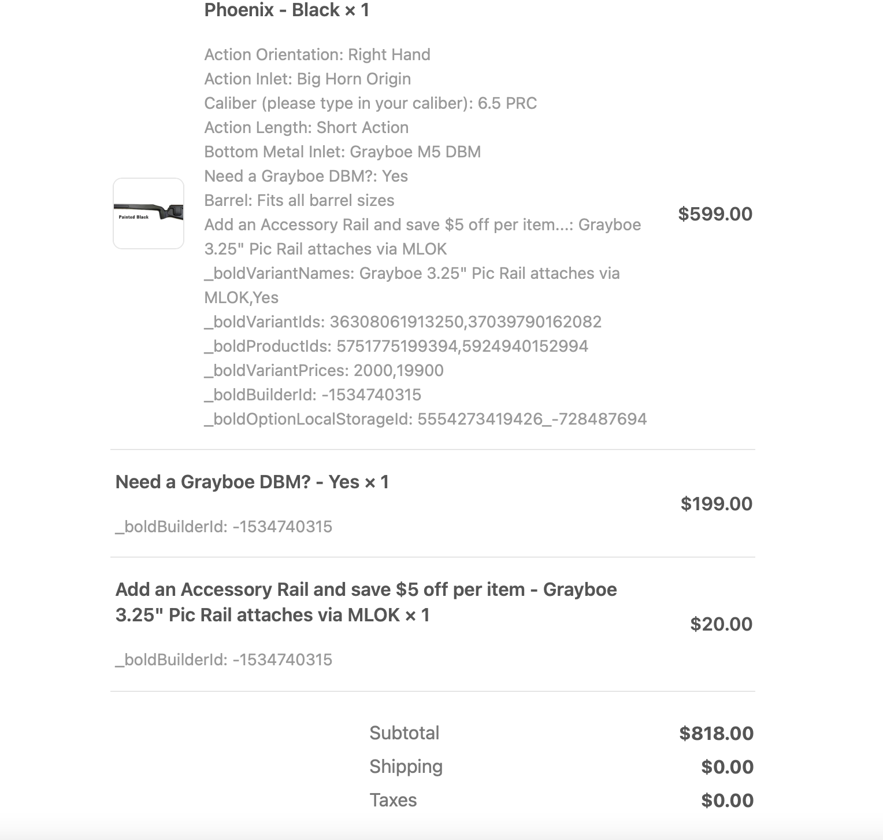Screen dimensions: 883x840
Task: Click the Need a Grayboe DBM? - Yes item title
Action: [x=252, y=482]
